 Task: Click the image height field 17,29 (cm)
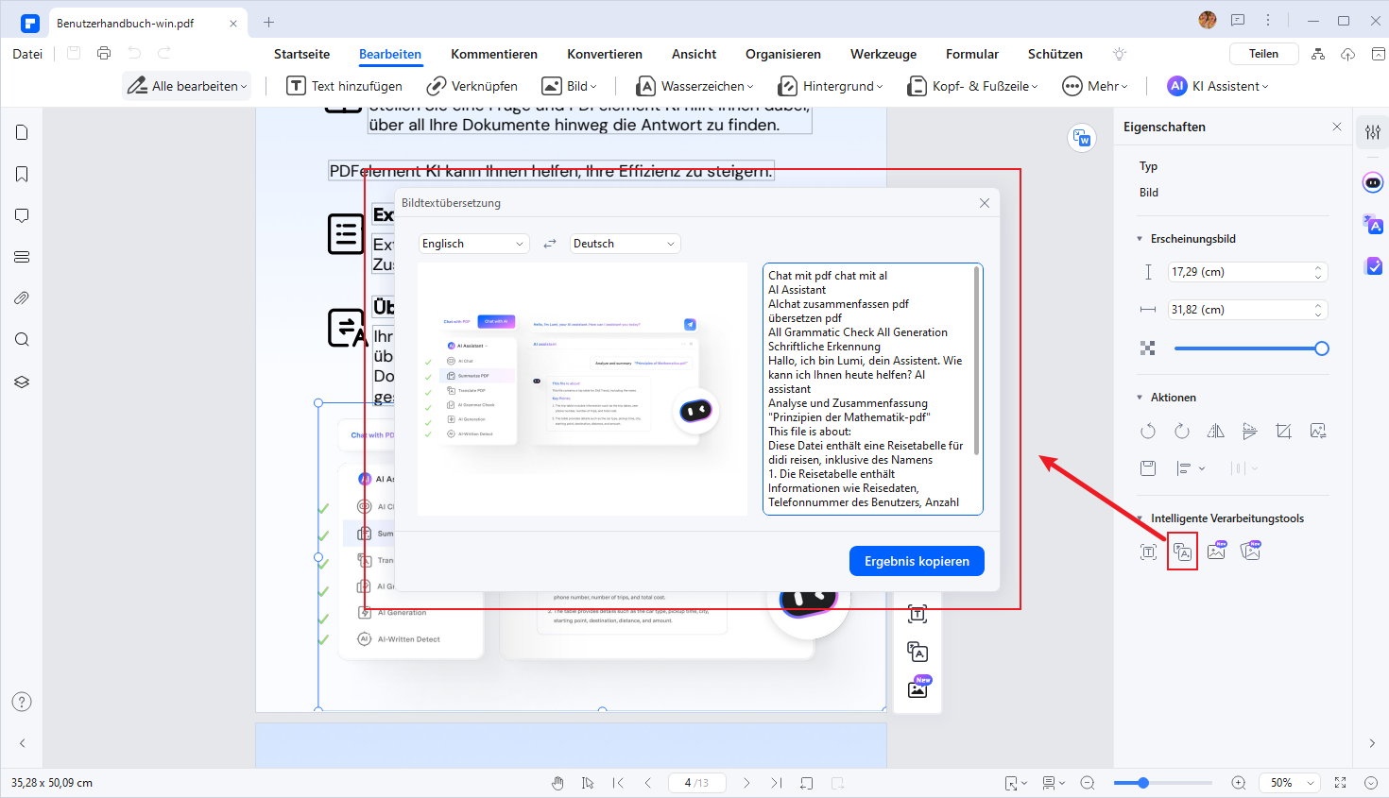[1247, 272]
